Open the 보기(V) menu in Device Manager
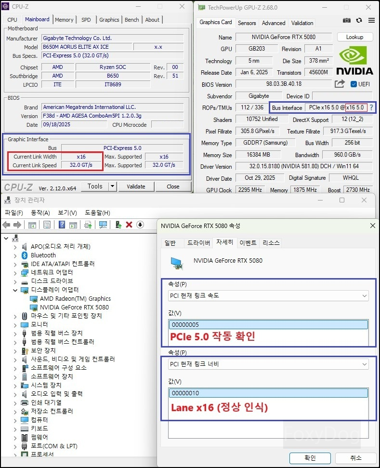This screenshot has height=468, width=380. [67, 213]
